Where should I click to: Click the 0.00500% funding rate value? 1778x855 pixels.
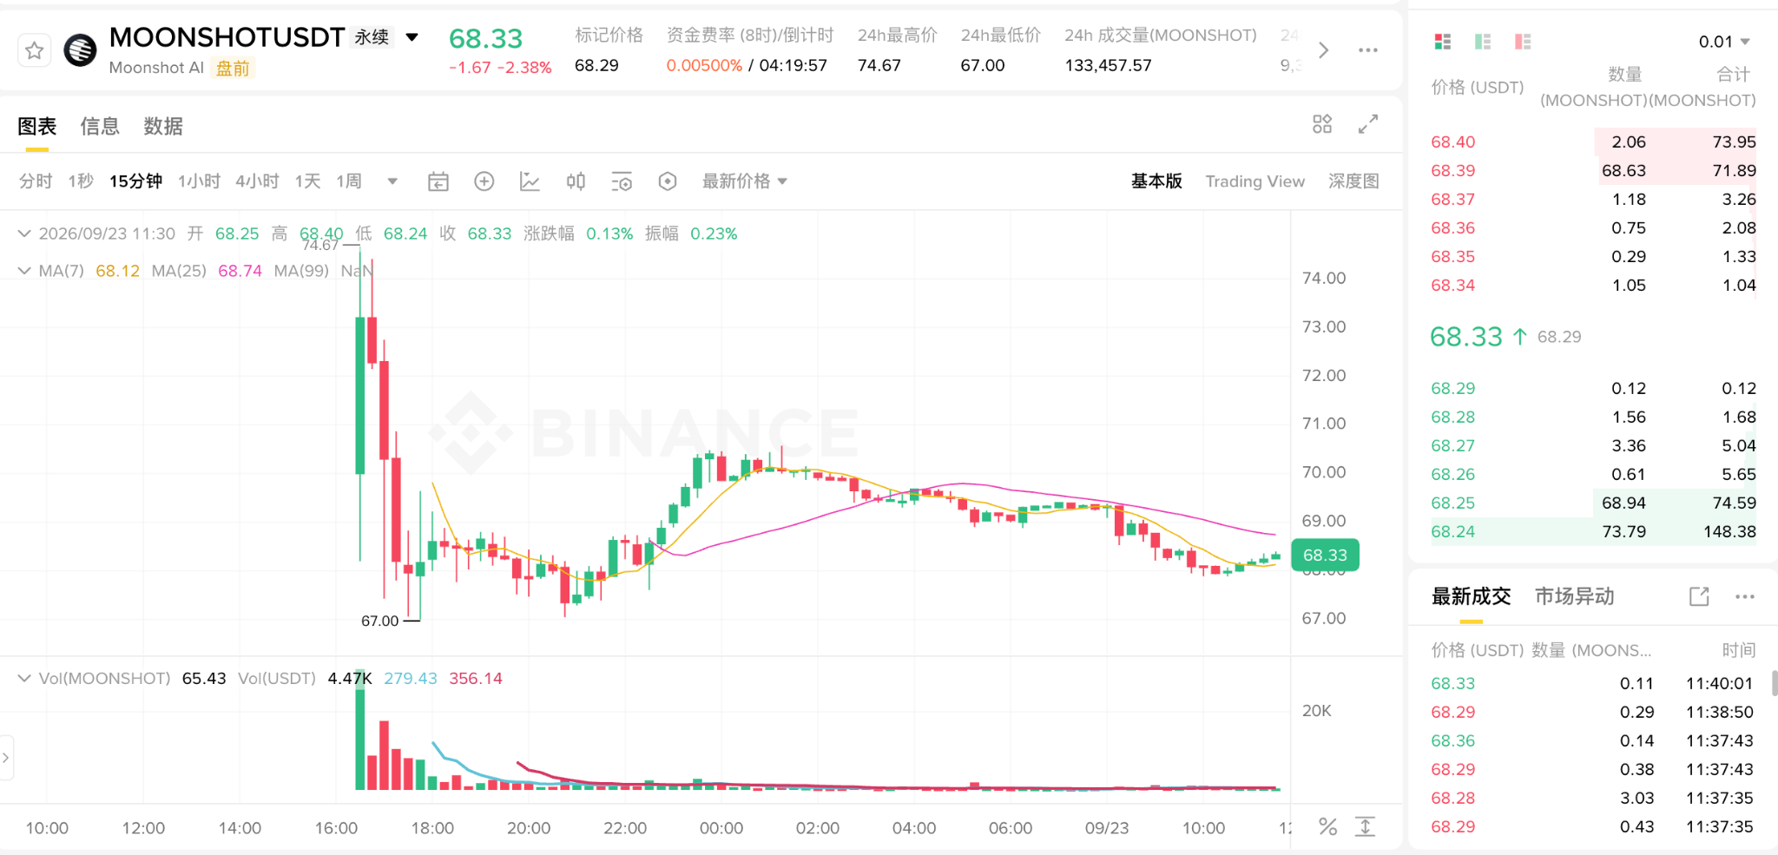704,66
